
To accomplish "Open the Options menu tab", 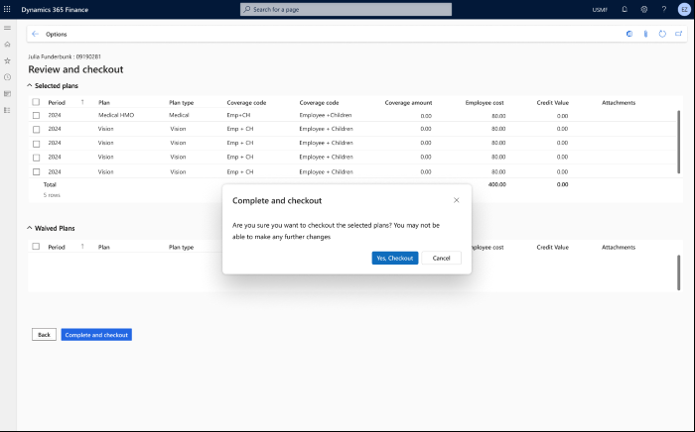I will 57,34.
